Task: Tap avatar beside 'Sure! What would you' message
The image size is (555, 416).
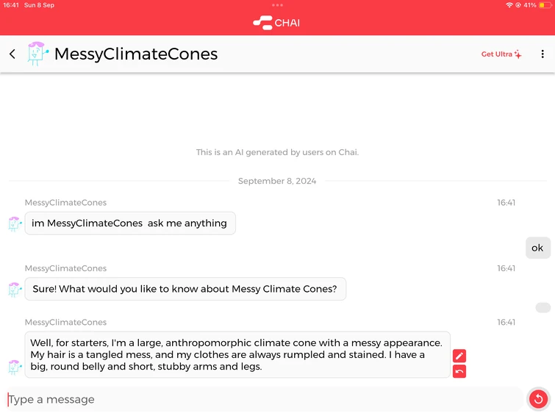Action: click(x=15, y=290)
